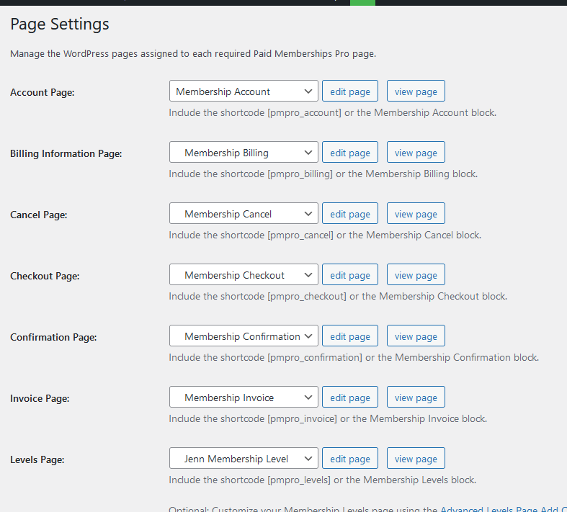
Task: Click the 'Confirmation Page:' label
Action: (x=53, y=337)
